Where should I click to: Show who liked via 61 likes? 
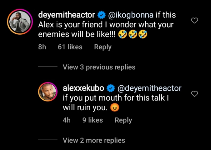click(x=70, y=47)
